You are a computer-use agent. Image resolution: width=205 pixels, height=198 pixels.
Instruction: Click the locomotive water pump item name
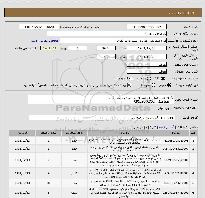[x=125, y=141]
